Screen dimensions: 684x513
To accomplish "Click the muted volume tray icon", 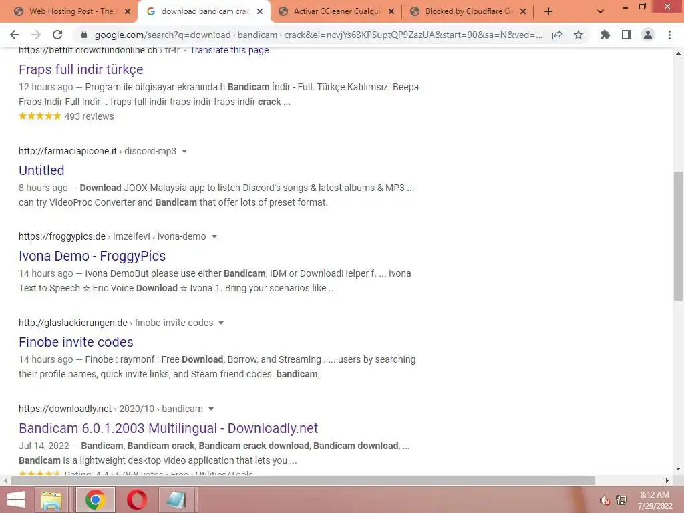I will (x=605, y=500).
